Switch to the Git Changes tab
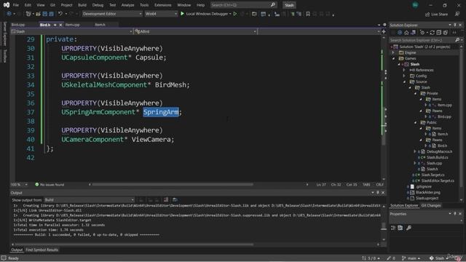Image resolution: width=466 pixels, height=262 pixels. [x=431, y=205]
